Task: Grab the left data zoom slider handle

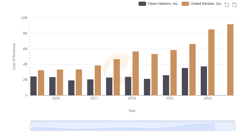Action: 31,126
